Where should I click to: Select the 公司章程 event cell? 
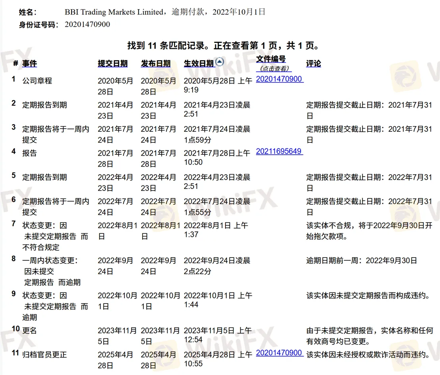tap(37, 81)
